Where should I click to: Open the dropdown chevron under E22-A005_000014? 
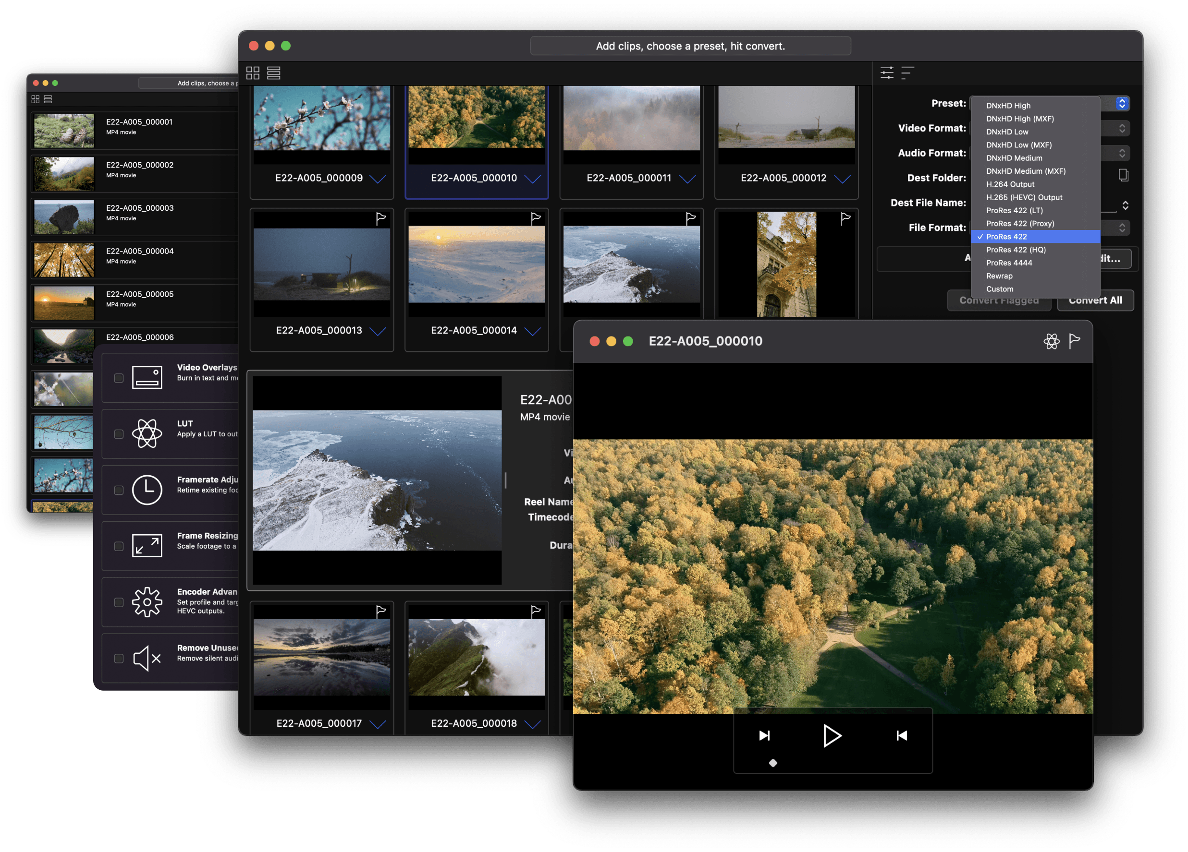533,332
